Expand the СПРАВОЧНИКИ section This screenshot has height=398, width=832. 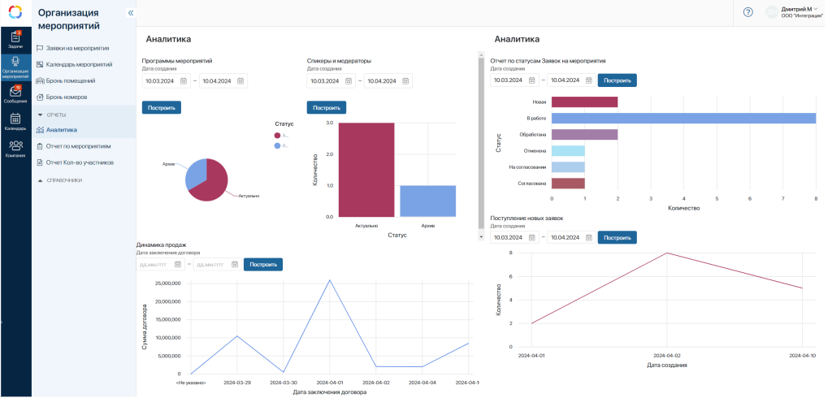(x=41, y=180)
